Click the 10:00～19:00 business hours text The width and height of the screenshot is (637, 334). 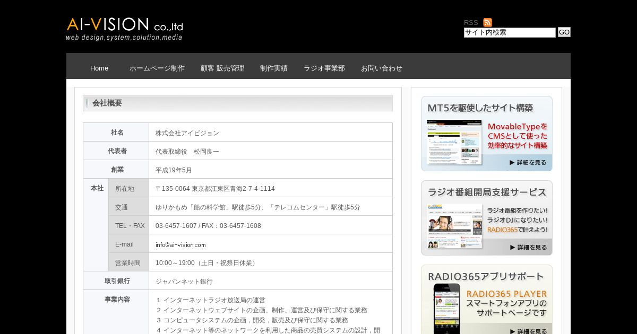(206, 262)
